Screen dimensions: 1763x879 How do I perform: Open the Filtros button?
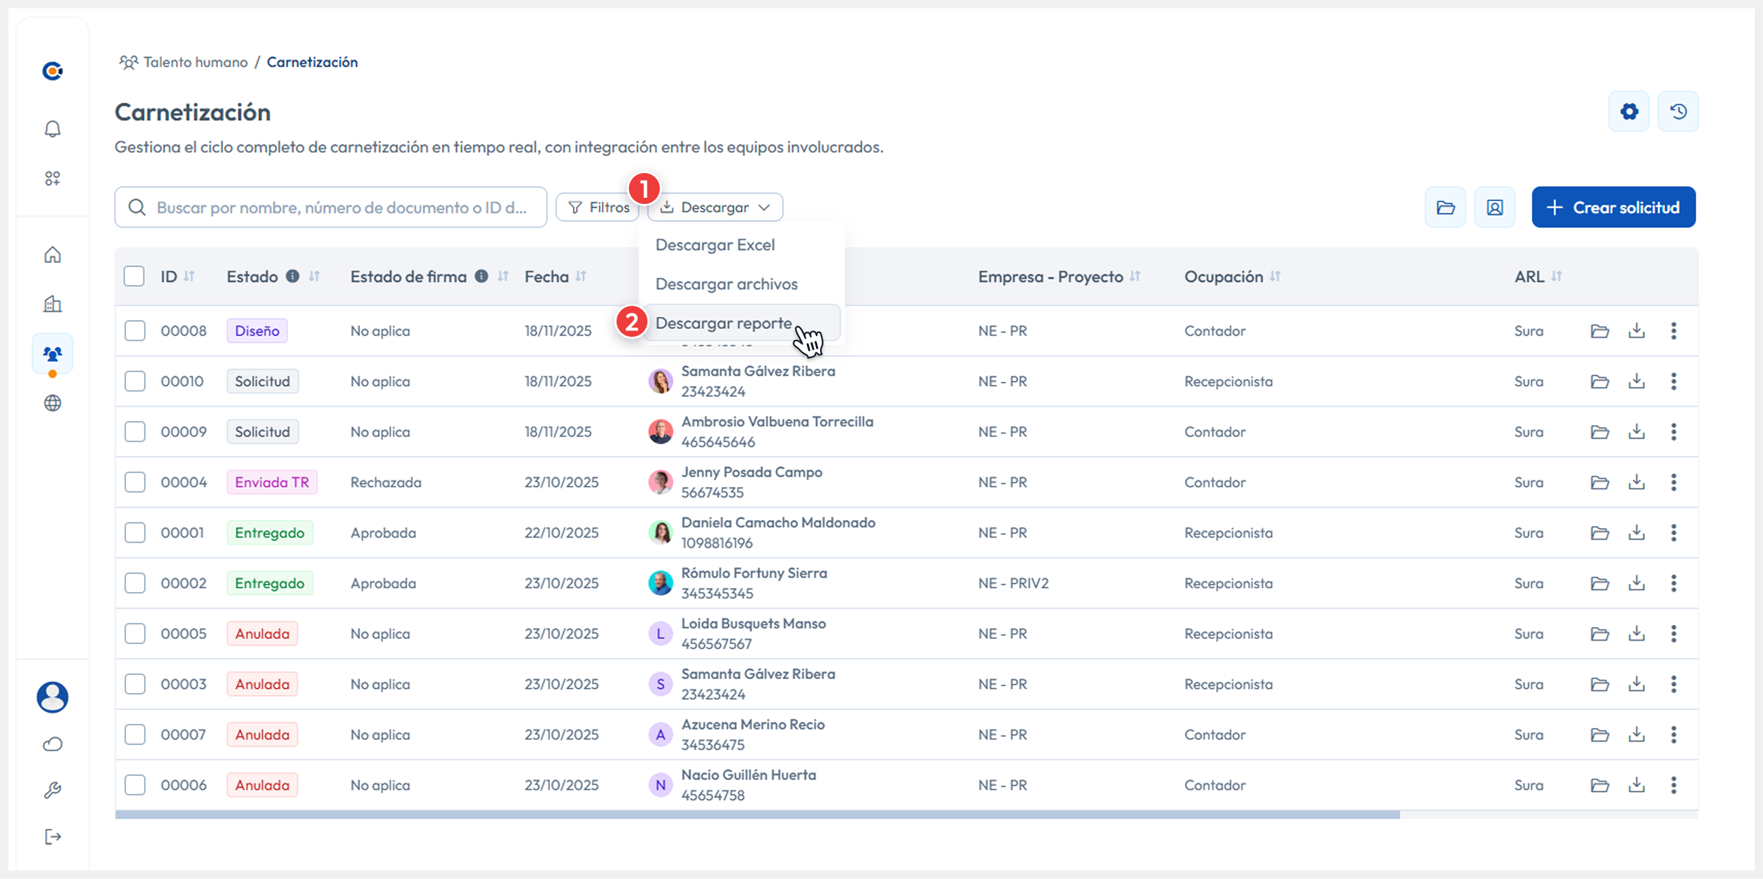[x=598, y=207]
